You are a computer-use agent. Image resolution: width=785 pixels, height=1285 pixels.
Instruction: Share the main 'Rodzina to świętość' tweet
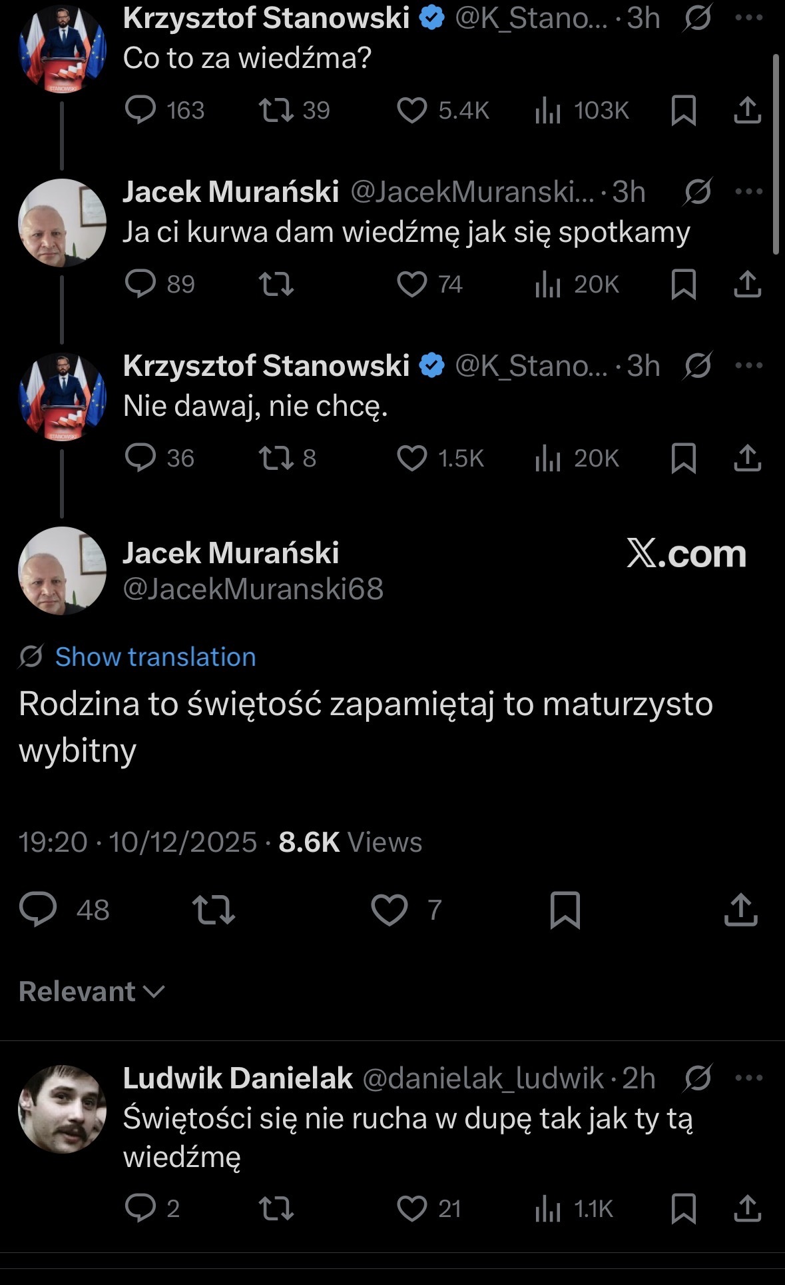click(x=740, y=910)
